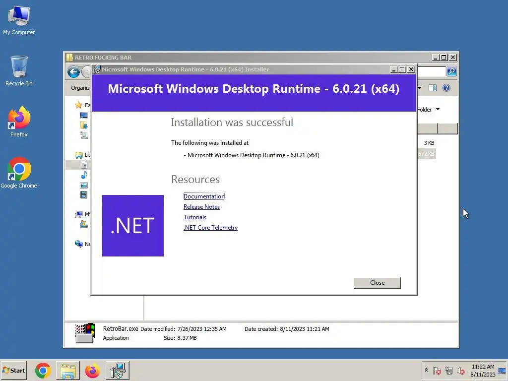
Task: Minimize the Desktop Runtime installer window
Action: [393, 69]
